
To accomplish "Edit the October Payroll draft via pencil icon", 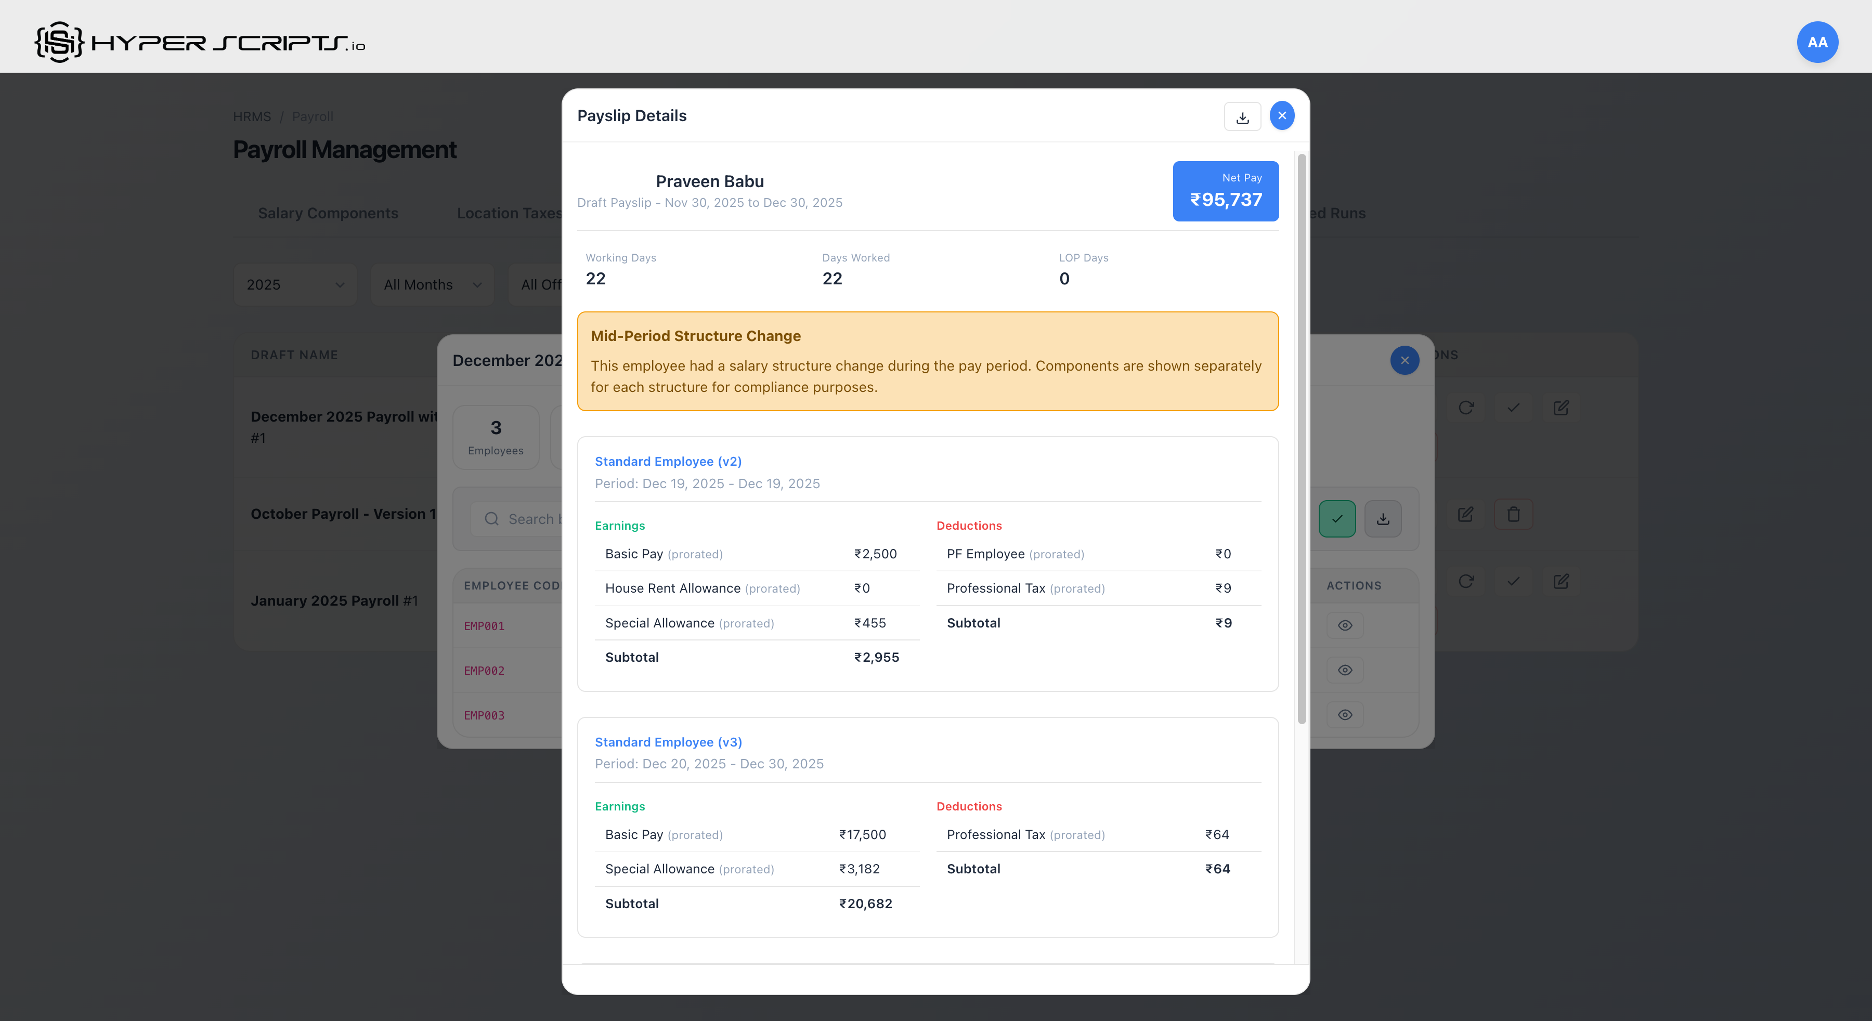I will [1465, 515].
